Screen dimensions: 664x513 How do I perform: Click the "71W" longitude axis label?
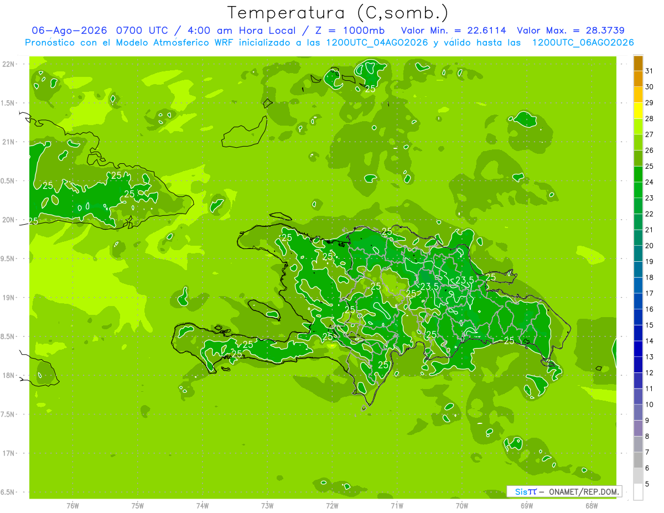pyautogui.click(x=397, y=506)
